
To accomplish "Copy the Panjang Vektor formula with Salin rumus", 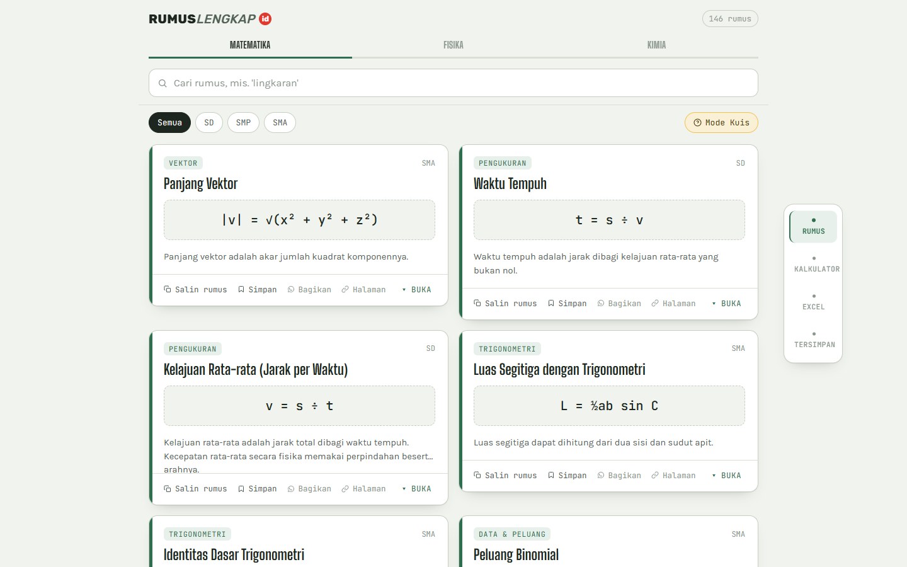I will pyautogui.click(x=195, y=290).
